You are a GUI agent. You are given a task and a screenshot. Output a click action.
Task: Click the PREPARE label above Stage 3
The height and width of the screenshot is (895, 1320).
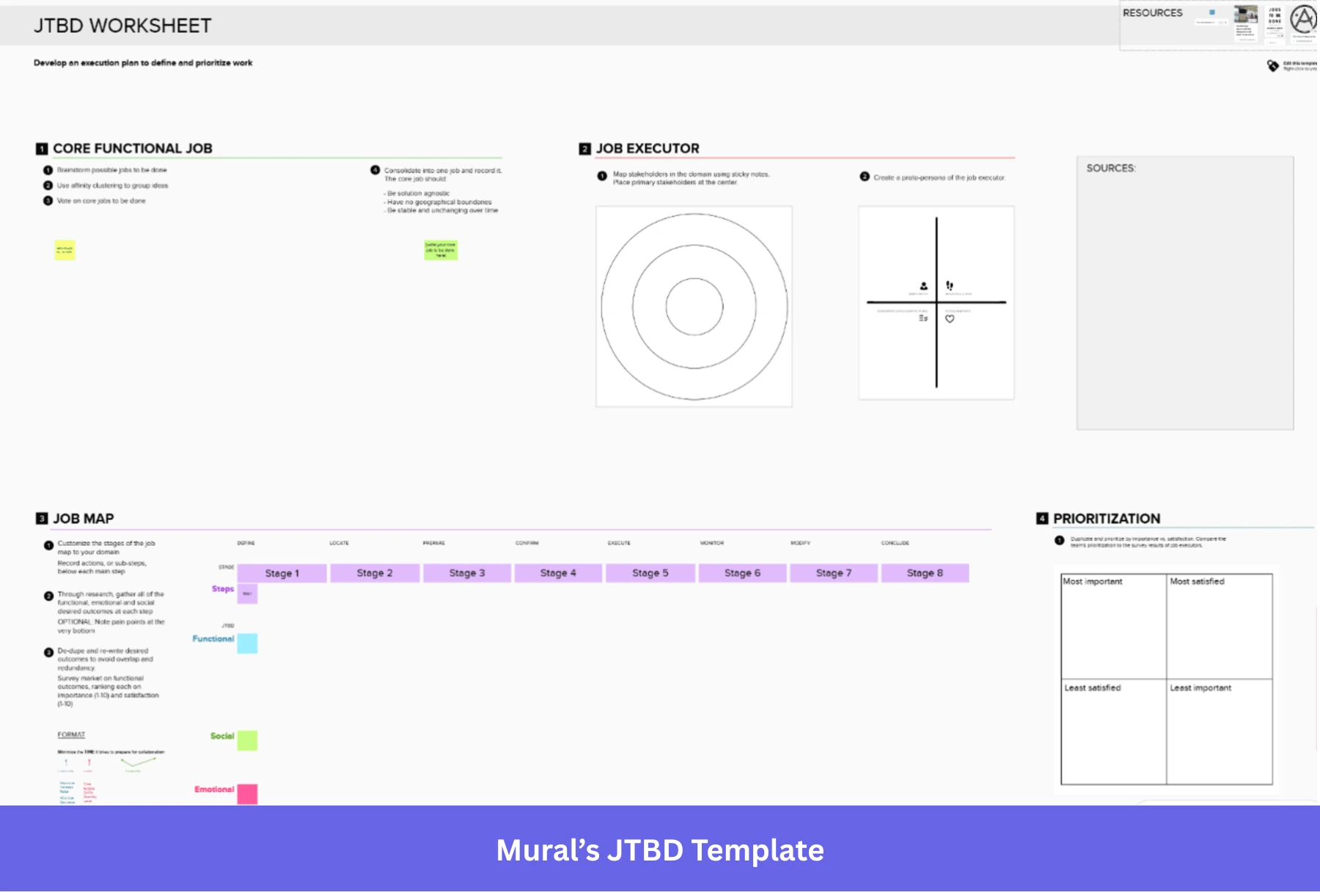[434, 543]
